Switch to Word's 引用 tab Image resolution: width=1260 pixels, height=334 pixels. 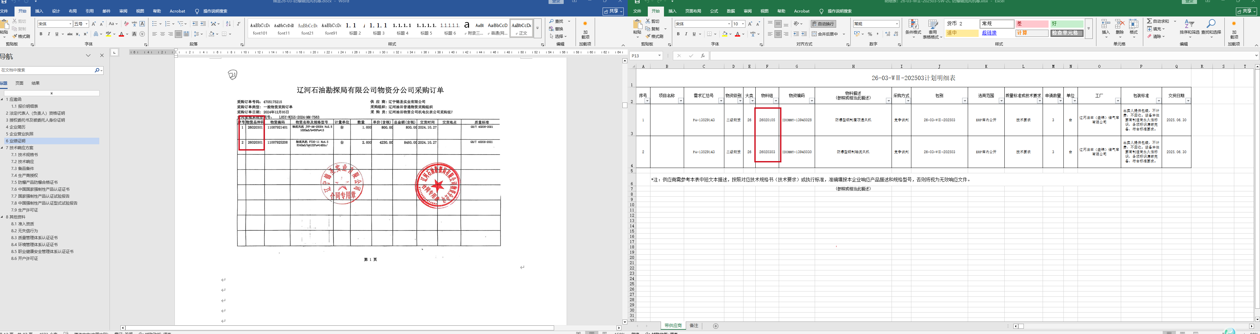89,11
